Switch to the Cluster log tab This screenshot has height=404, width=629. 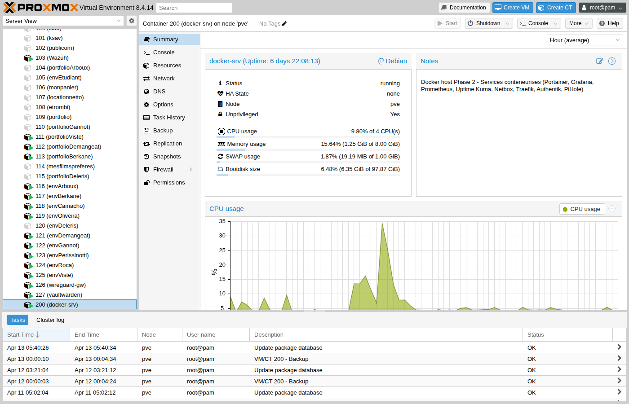point(50,320)
